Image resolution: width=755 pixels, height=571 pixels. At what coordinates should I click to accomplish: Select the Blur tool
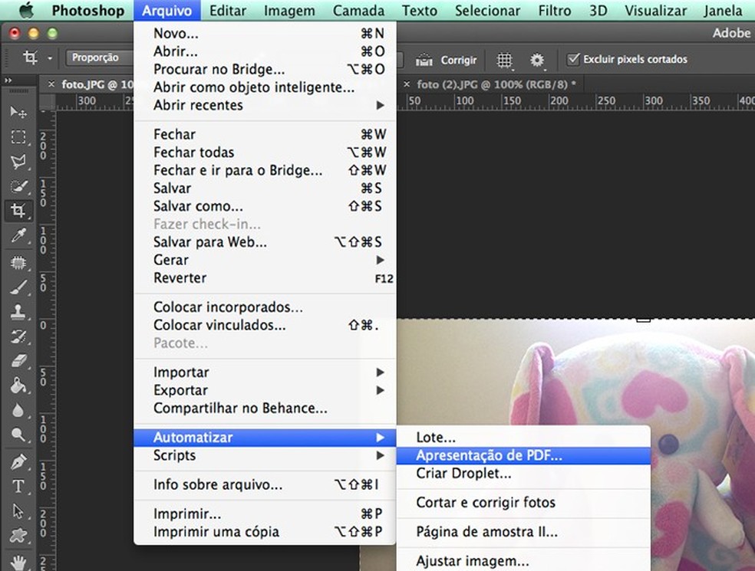tap(18, 410)
